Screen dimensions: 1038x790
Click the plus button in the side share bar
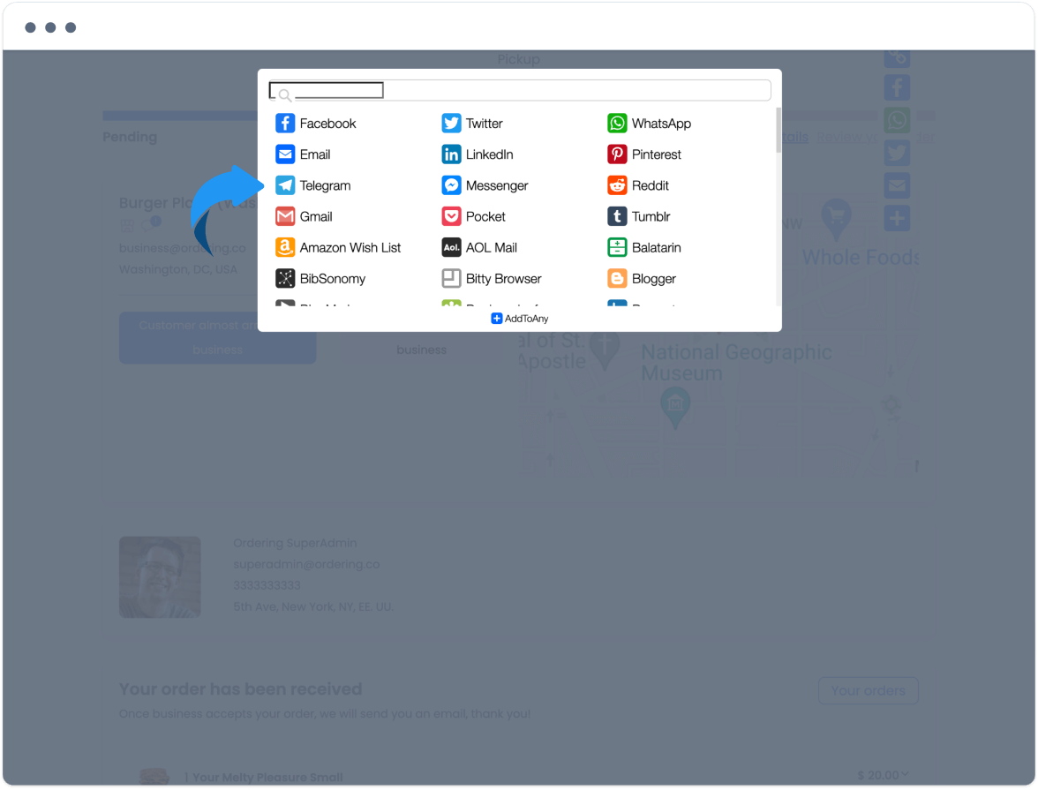pos(897,218)
